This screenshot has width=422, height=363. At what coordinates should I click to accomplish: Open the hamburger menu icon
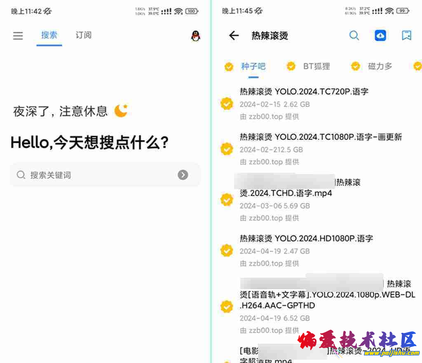click(x=18, y=35)
